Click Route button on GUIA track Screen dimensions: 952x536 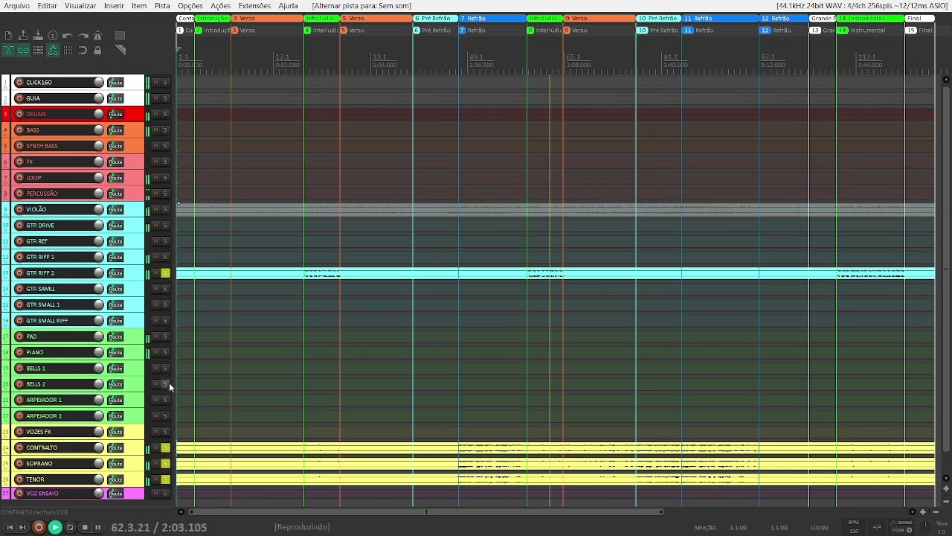click(115, 98)
